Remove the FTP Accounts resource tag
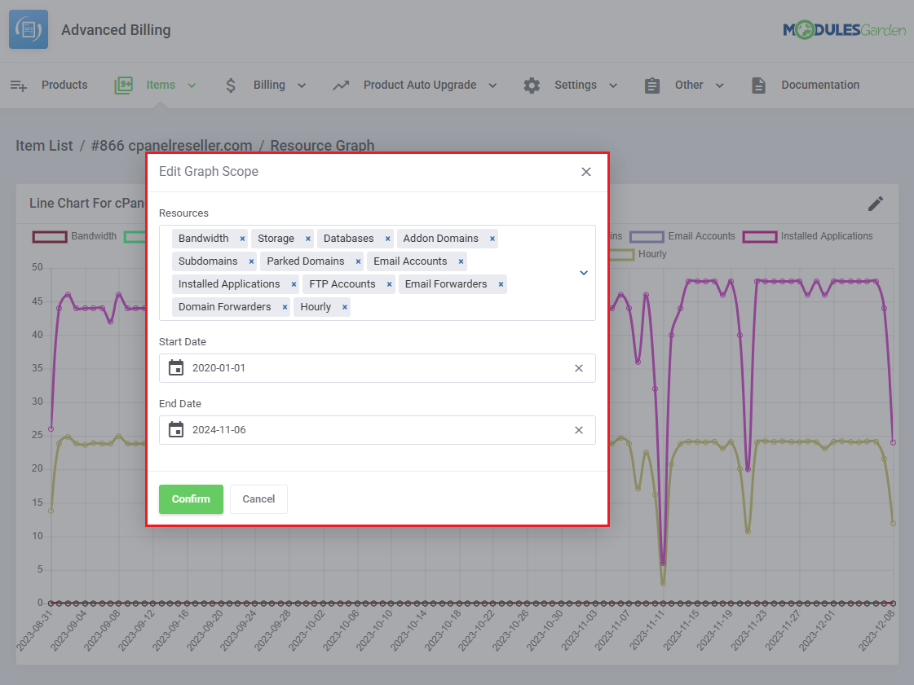Screen dimensions: 914x685 (x=390, y=284)
